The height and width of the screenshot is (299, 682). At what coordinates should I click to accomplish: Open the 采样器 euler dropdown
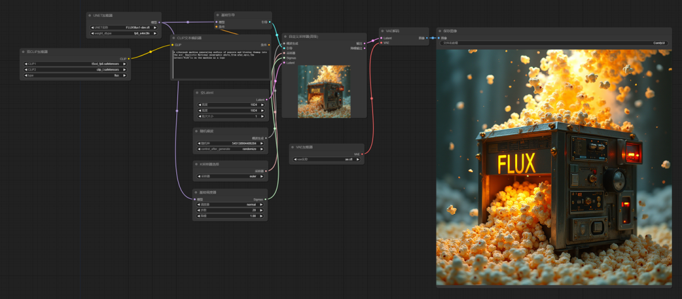230,177
